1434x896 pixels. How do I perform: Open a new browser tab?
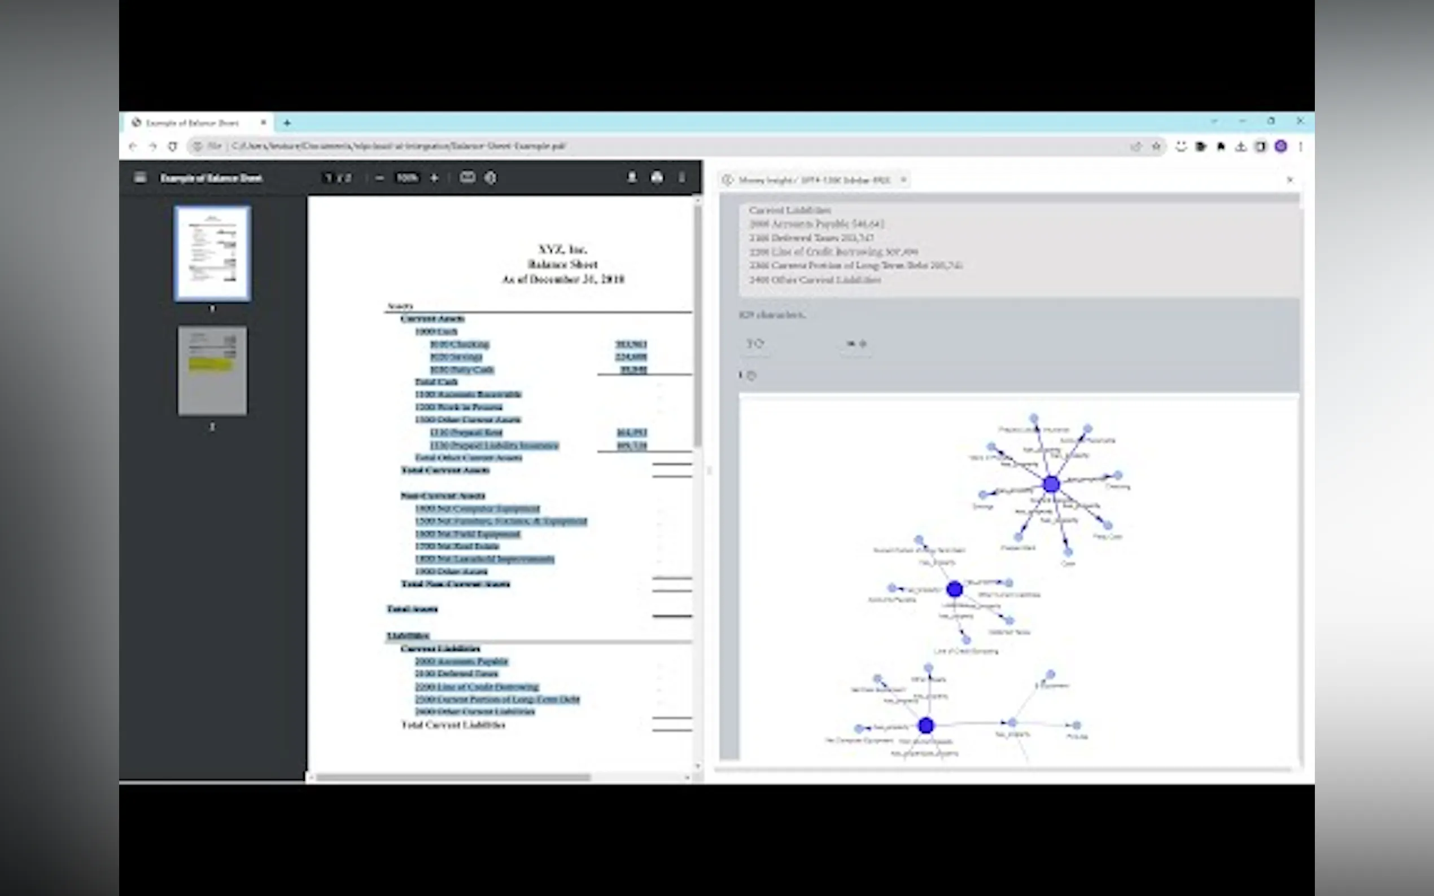287,122
